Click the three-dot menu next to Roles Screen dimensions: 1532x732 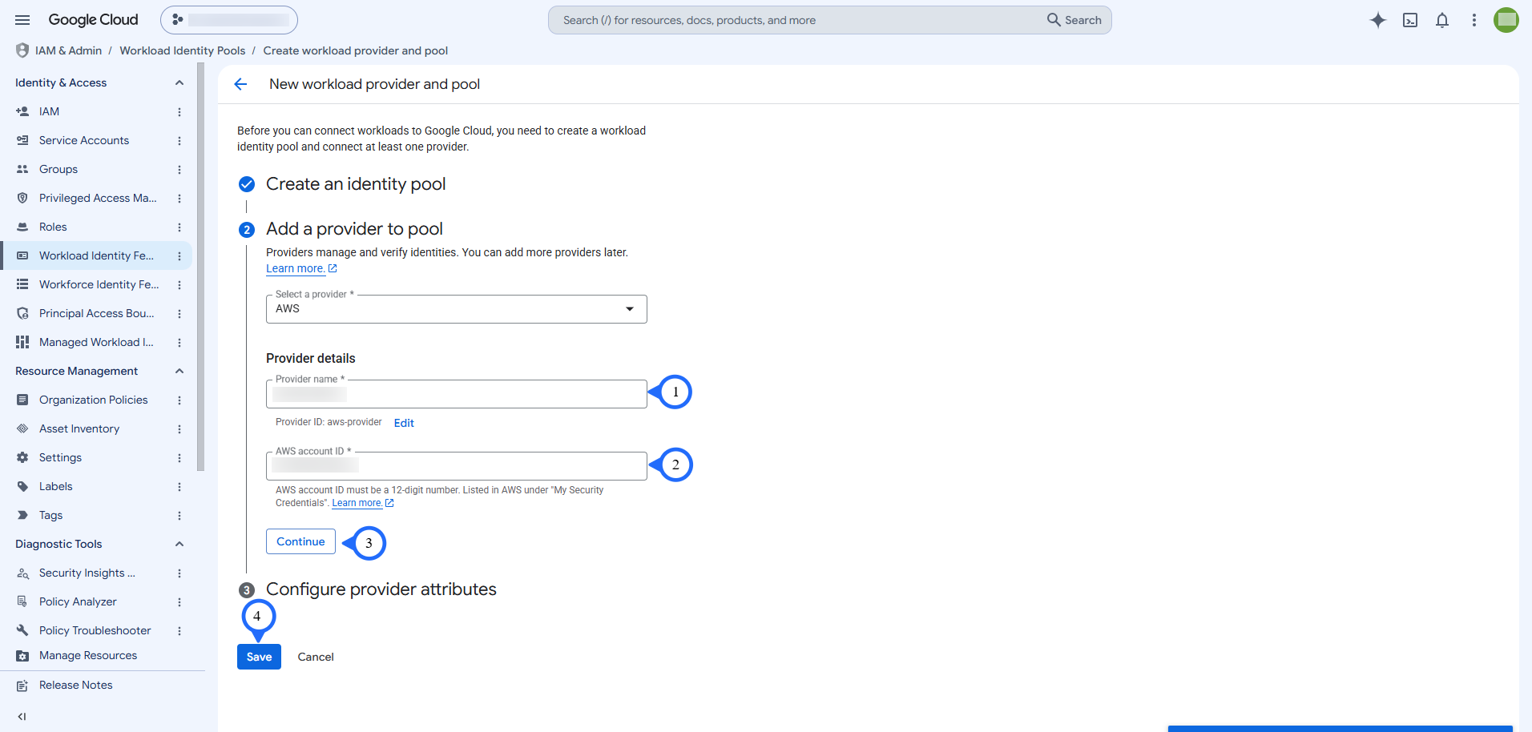(x=179, y=227)
